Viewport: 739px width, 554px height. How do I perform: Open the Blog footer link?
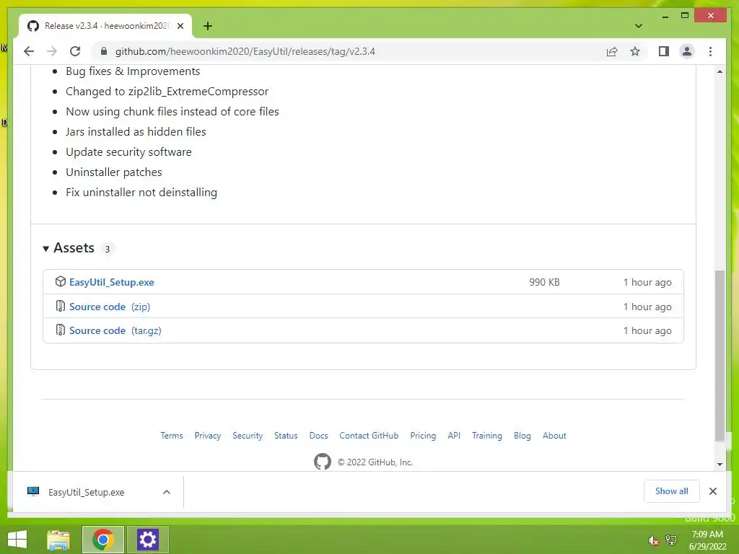(522, 436)
